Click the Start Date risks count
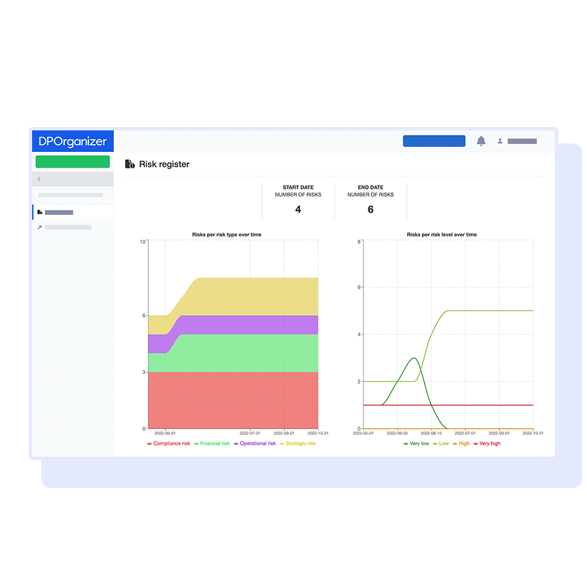The image size is (587, 587). [298, 210]
